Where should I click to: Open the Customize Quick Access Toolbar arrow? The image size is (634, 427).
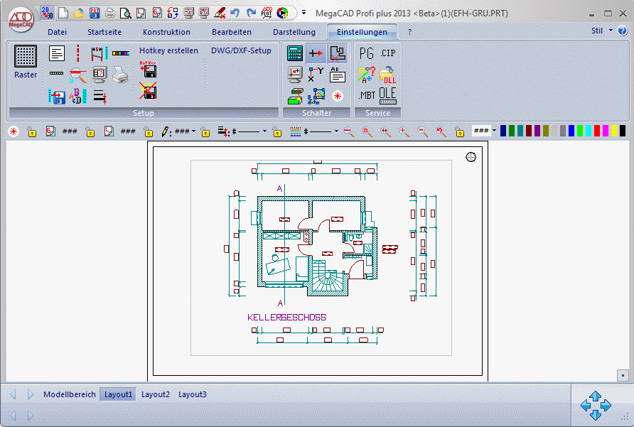[x=304, y=13]
